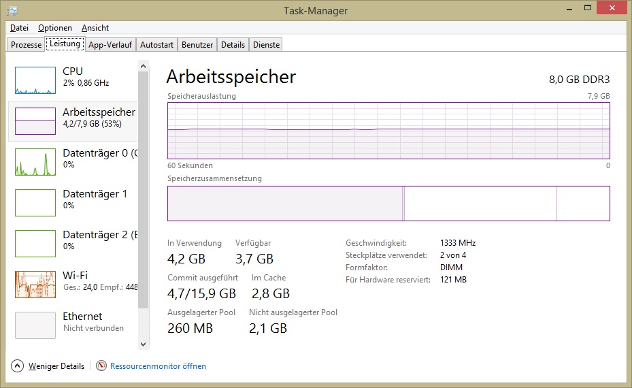Show Datenträger 2 performance view
The height and width of the screenshot is (388, 632).
[35, 244]
